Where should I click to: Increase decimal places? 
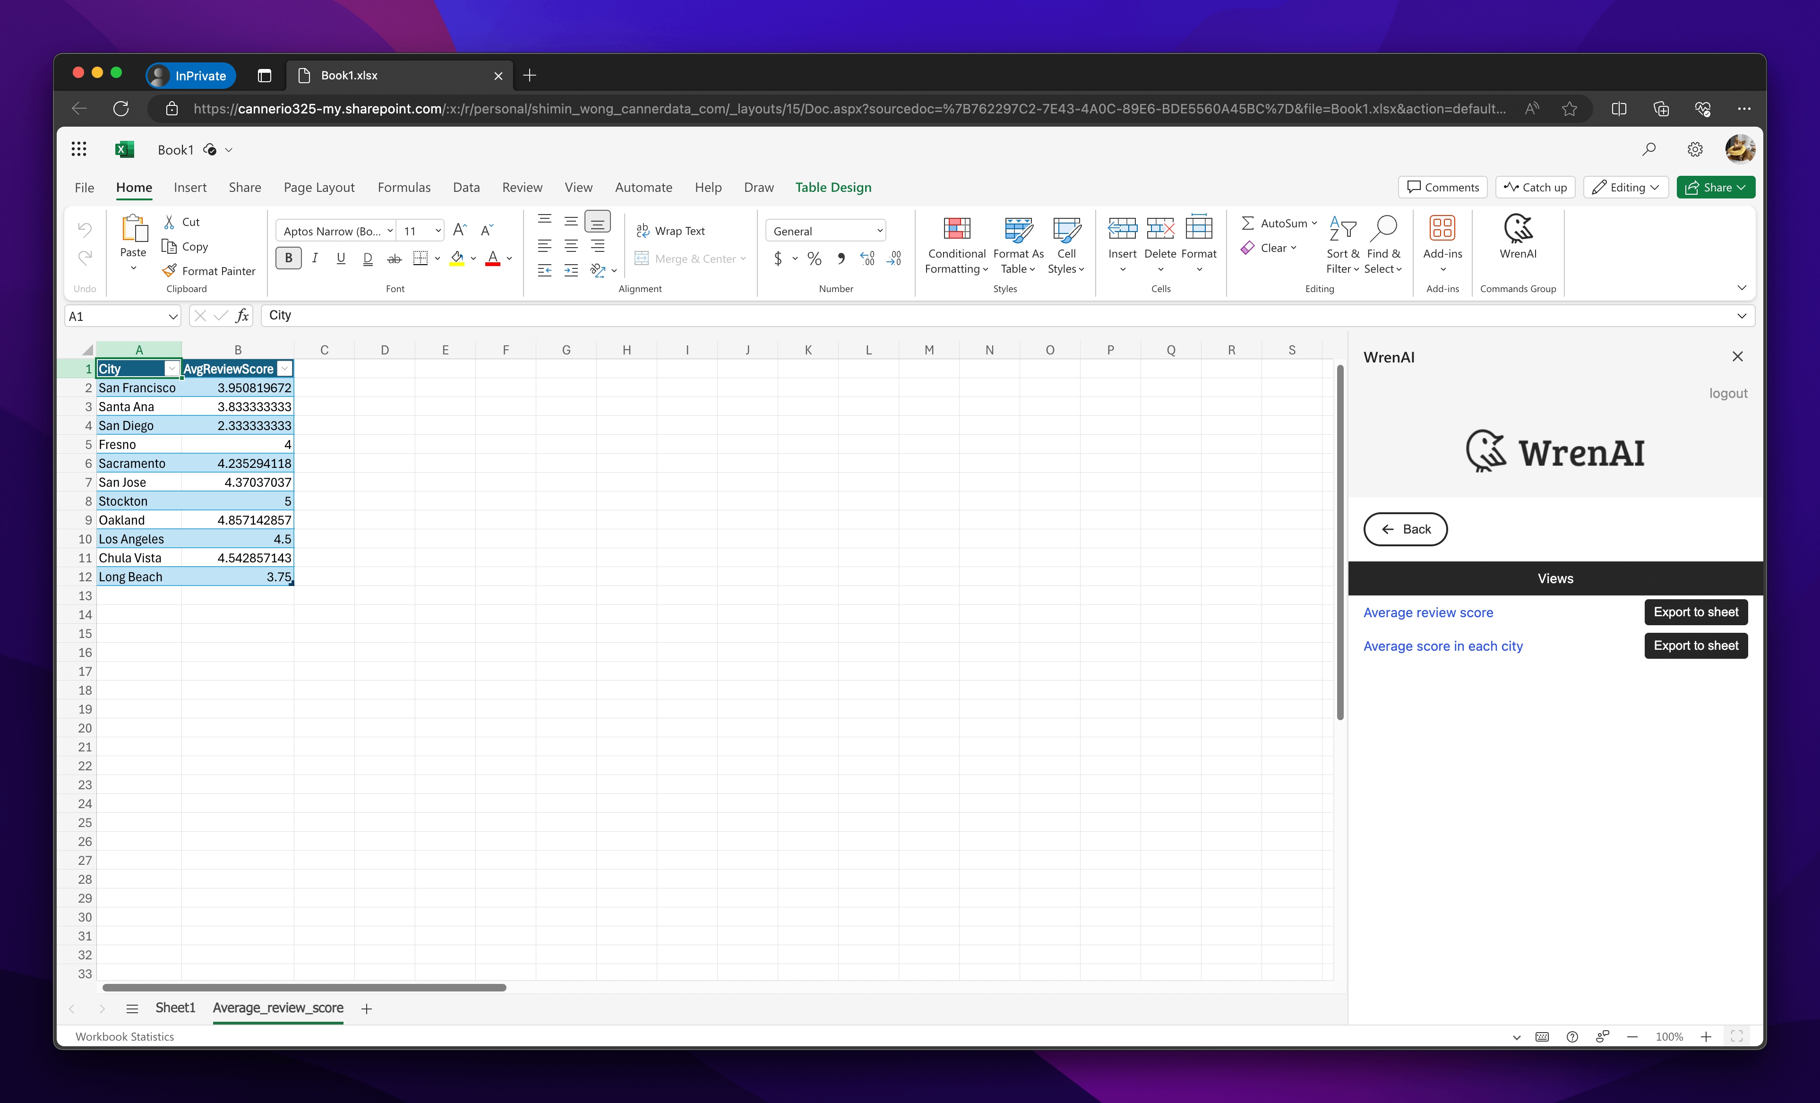867,259
